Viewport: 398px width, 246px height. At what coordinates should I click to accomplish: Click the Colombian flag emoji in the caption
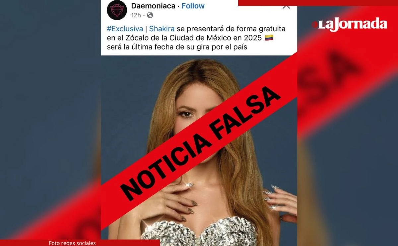point(269,38)
